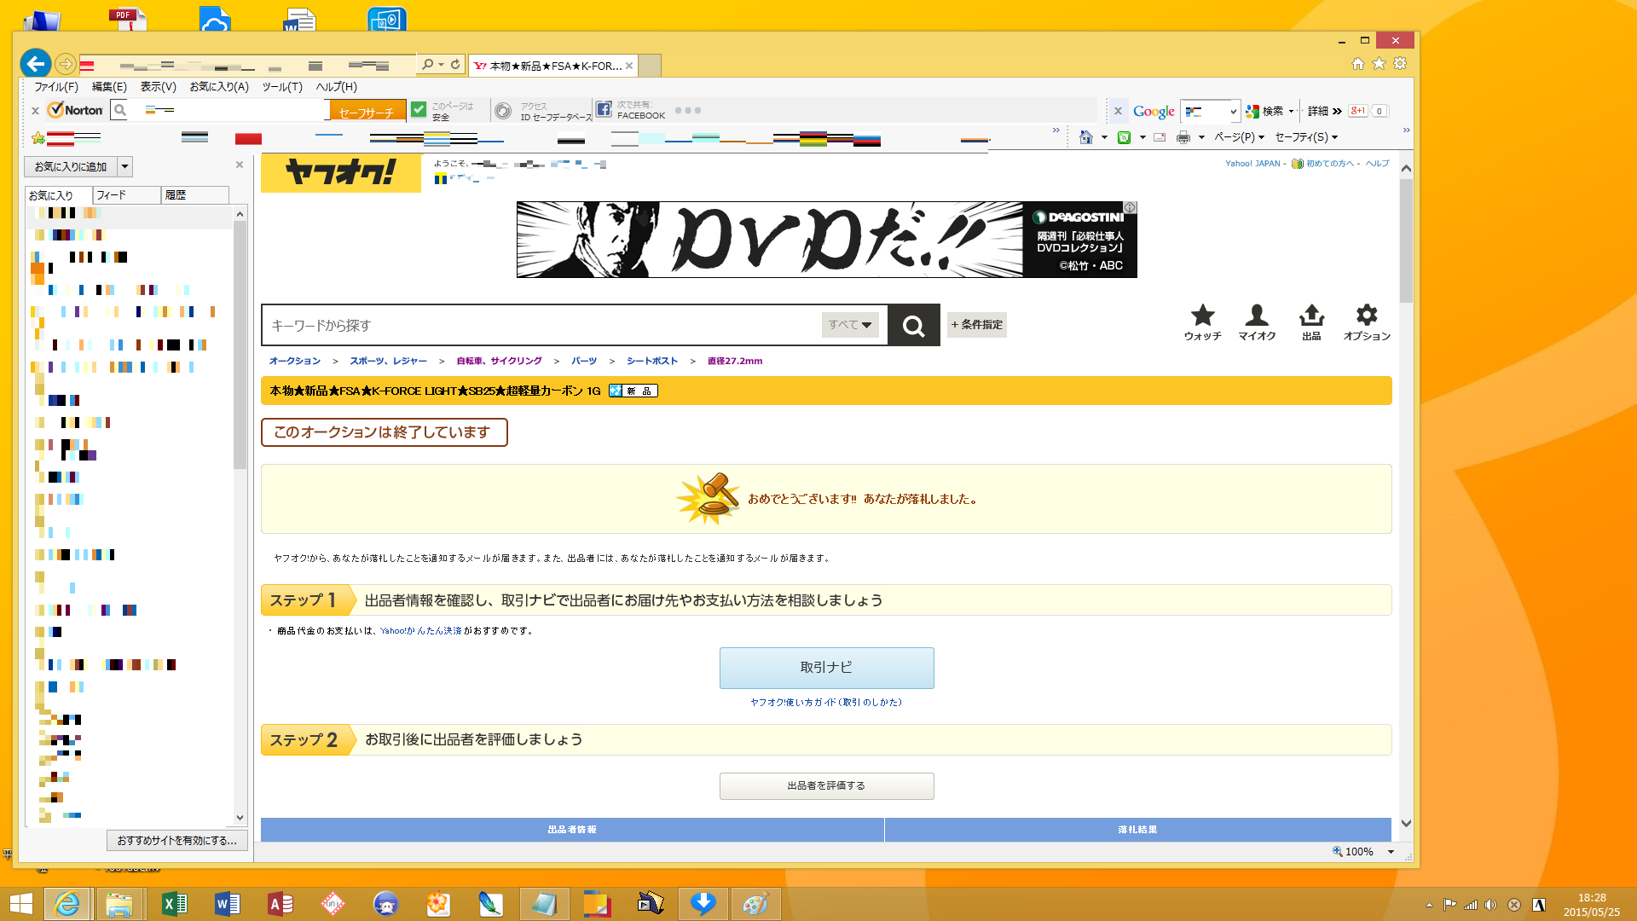1637x921 pixels.
Task: Click the キーワードから探す search field
Action: click(x=541, y=325)
